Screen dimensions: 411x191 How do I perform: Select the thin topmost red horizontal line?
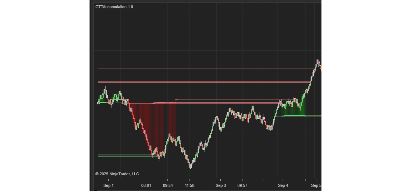point(204,69)
